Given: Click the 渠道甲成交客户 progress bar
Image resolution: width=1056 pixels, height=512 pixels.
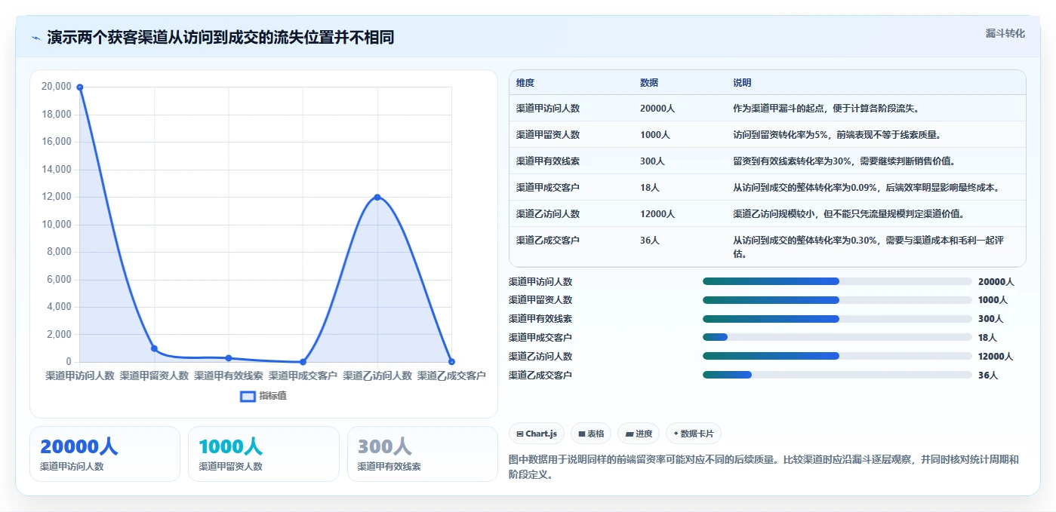Looking at the screenshot, I should pos(837,337).
